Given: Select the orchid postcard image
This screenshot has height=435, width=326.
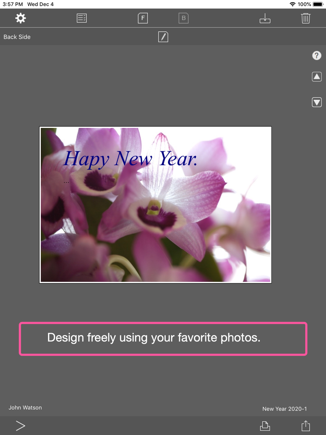Looking at the screenshot, I should click(x=156, y=205).
